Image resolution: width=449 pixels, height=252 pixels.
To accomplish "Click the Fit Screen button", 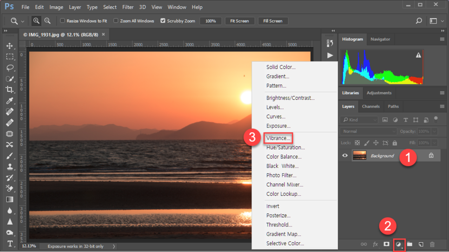I will (x=239, y=21).
